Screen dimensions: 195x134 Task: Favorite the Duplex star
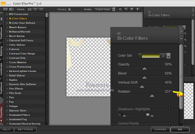pyautogui.click(x=7, y=80)
